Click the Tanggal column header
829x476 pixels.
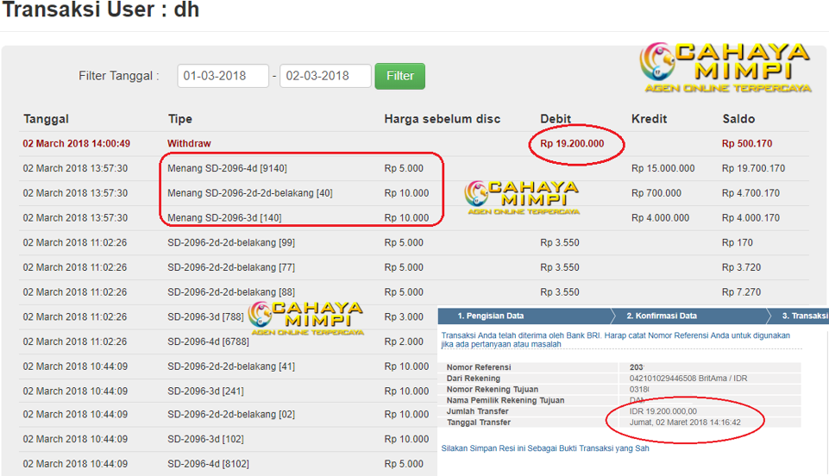[46, 119]
